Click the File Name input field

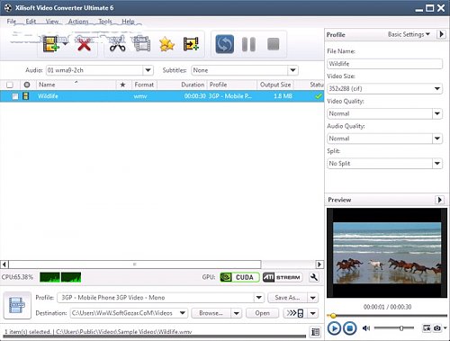point(385,64)
